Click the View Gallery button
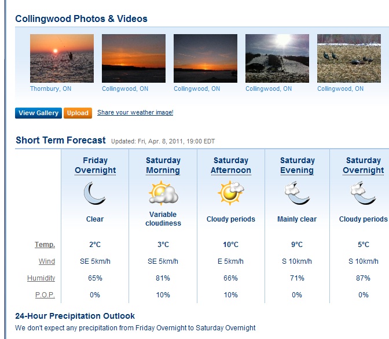This screenshot has height=339, width=389. click(x=38, y=113)
